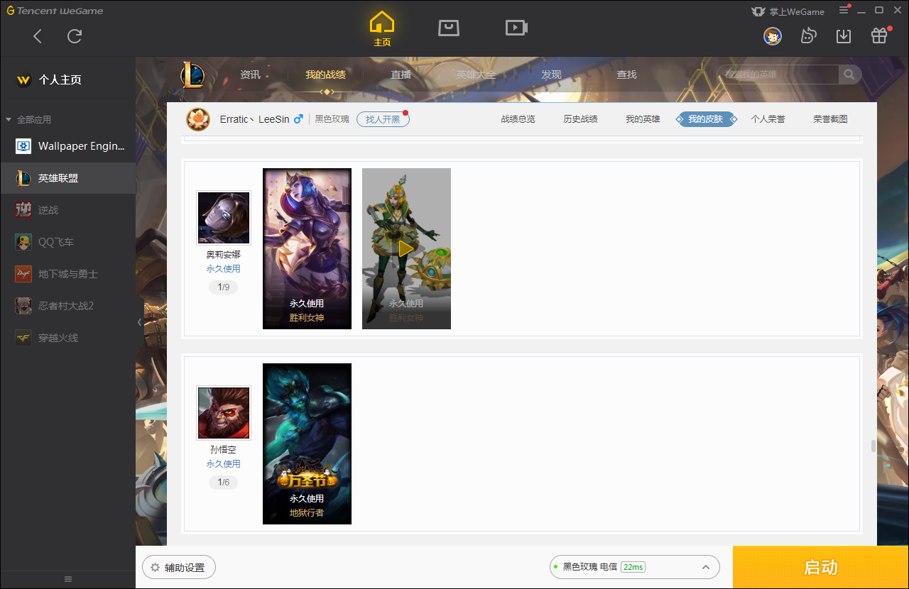
Task: Open the 地狱行者 skin card
Action: pyautogui.click(x=307, y=444)
